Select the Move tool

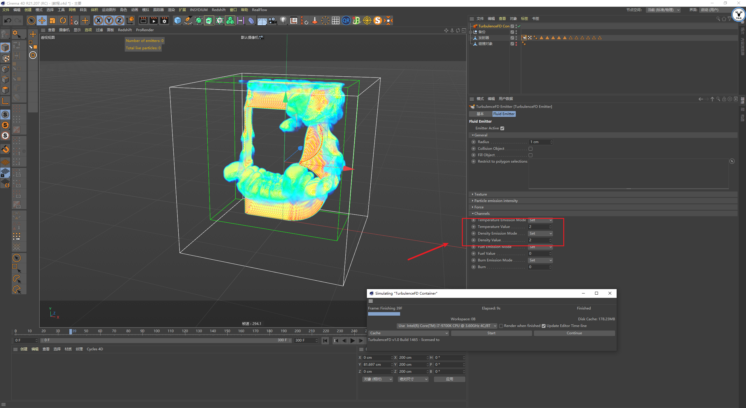click(x=42, y=20)
